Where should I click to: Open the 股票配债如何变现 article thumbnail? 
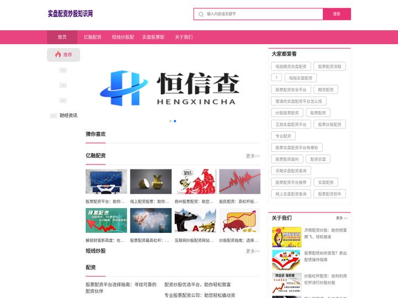point(287,260)
